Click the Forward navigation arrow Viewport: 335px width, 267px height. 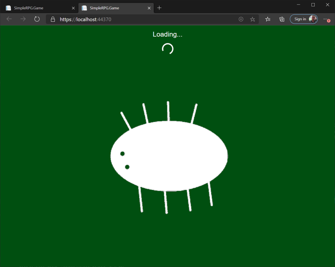(x=23, y=19)
